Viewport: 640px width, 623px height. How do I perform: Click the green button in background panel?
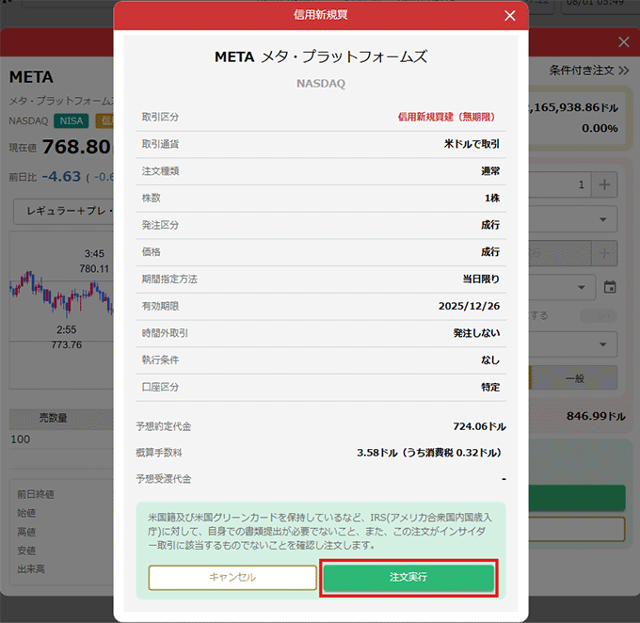coord(577,497)
